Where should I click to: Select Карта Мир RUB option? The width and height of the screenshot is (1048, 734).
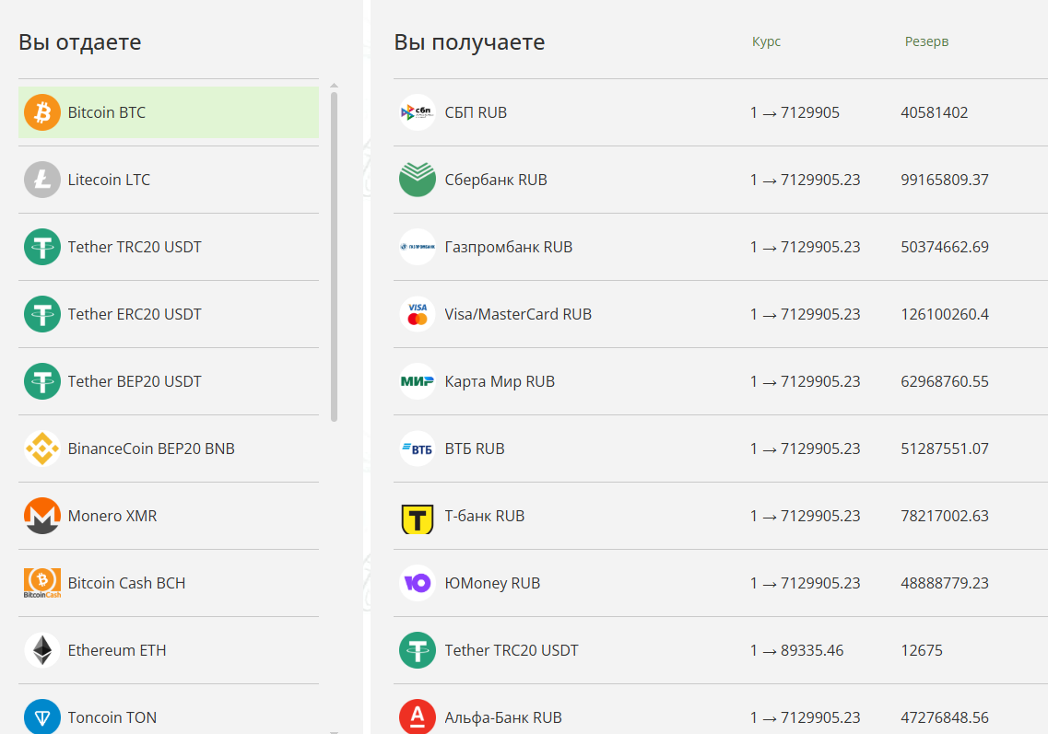pyautogui.click(x=721, y=381)
